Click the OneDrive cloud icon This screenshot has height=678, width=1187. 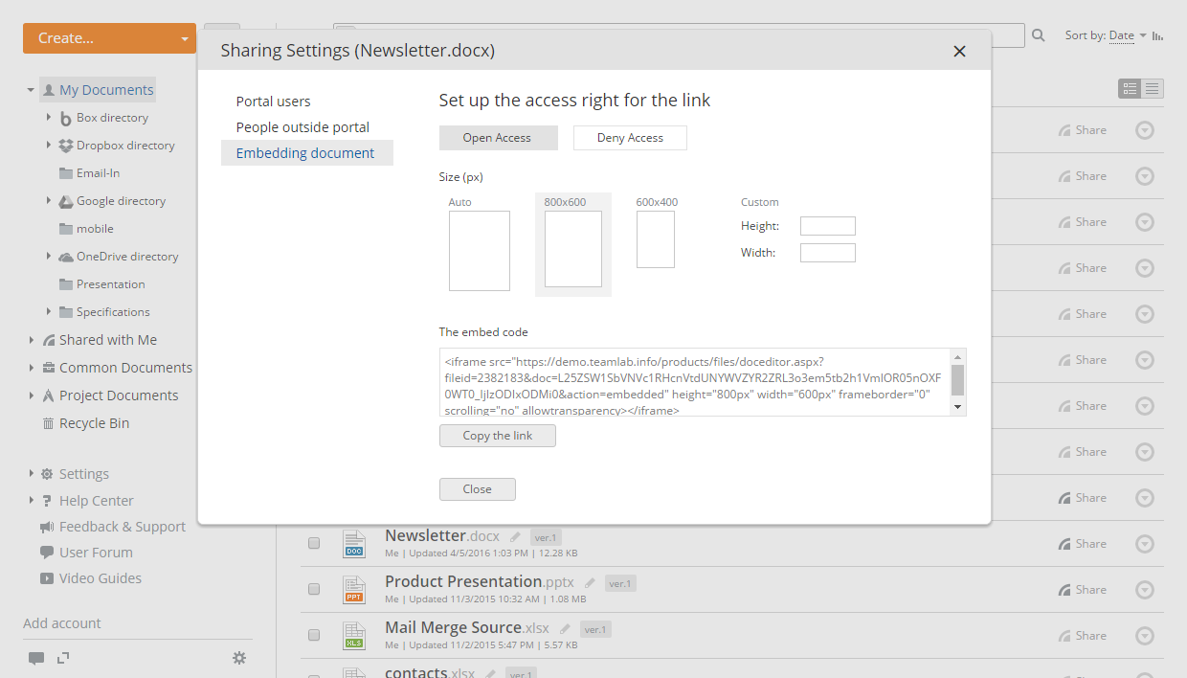[x=66, y=258]
